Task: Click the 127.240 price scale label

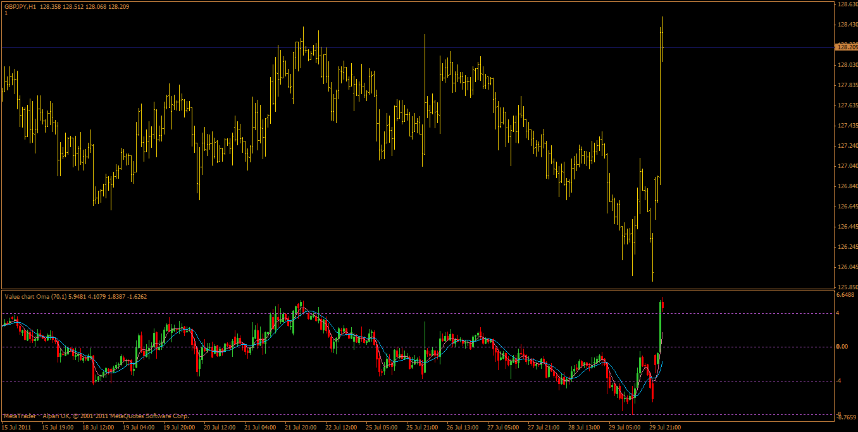Action: (847, 145)
